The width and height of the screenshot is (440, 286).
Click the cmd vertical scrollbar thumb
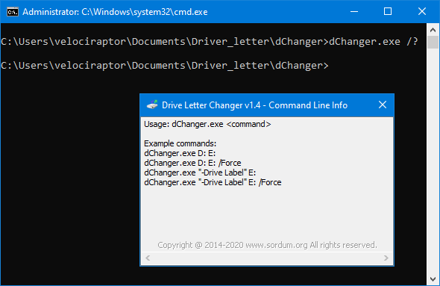pyautogui.click(x=433, y=42)
